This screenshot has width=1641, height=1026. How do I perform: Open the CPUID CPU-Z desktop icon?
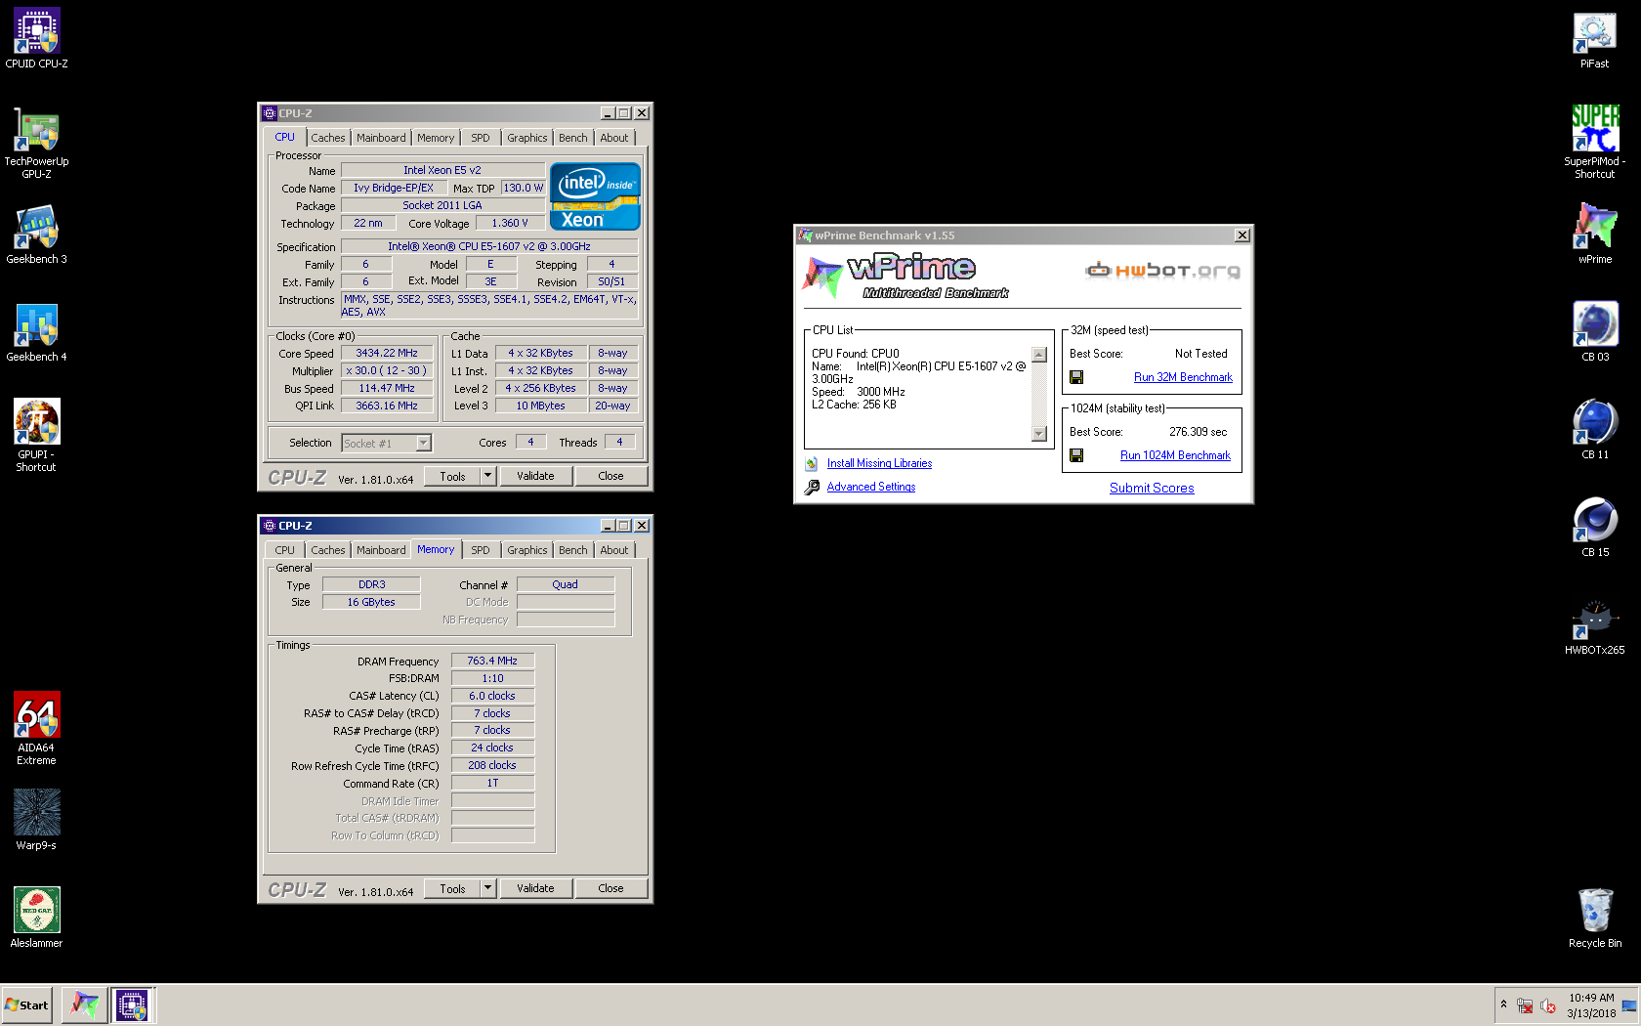pos(36,39)
